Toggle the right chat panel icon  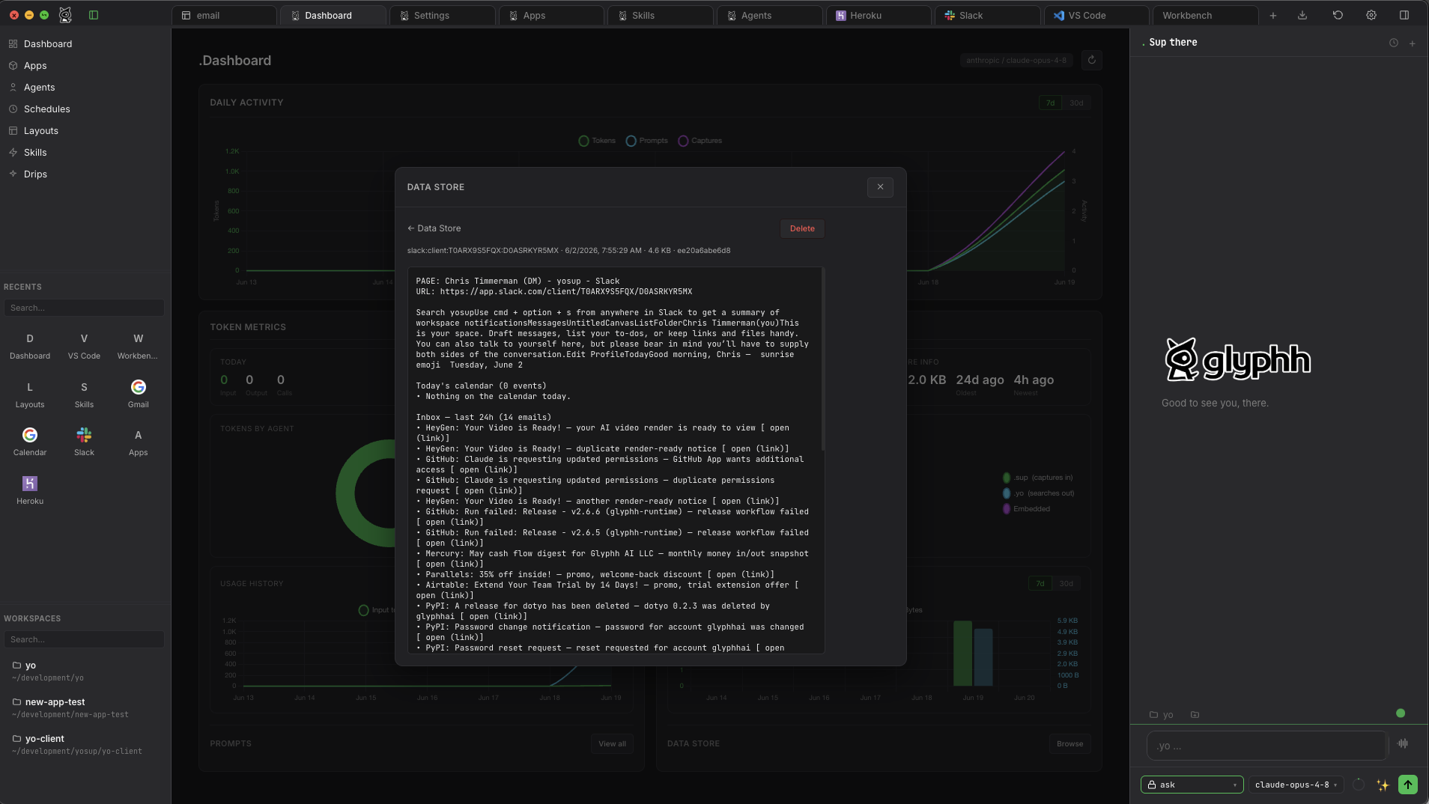[1404, 15]
